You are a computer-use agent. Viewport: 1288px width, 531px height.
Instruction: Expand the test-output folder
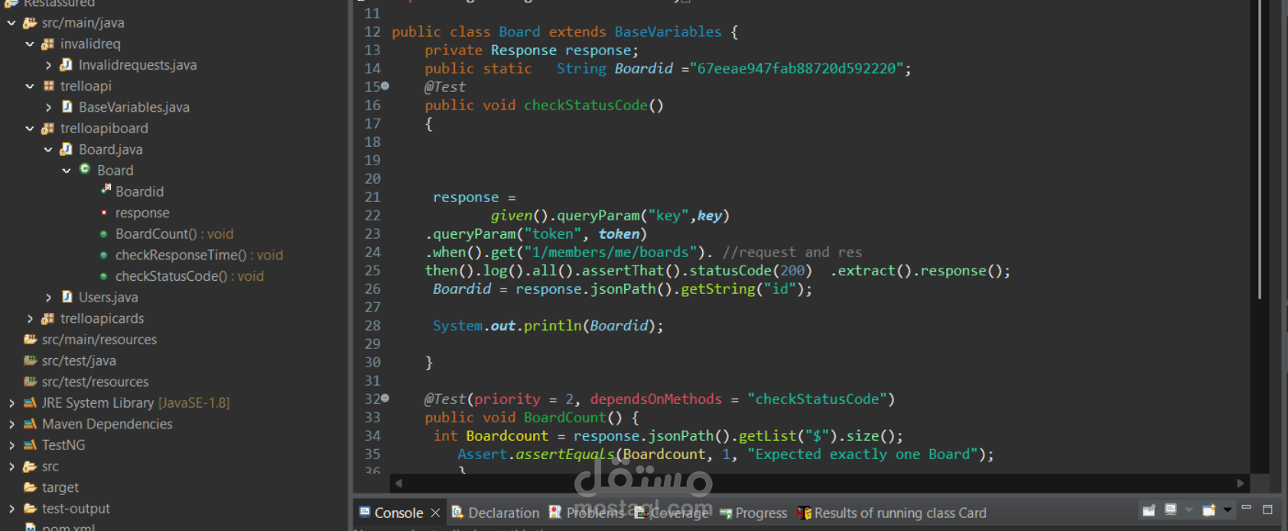point(11,509)
